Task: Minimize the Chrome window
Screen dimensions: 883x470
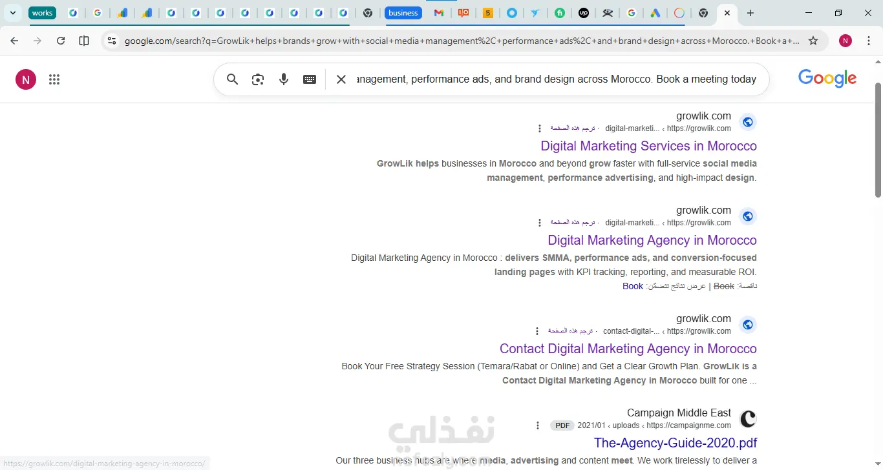Action: pos(809,13)
